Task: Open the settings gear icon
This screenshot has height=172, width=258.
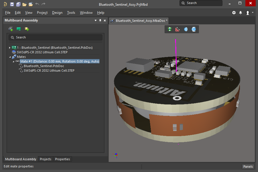Action: 234,13
